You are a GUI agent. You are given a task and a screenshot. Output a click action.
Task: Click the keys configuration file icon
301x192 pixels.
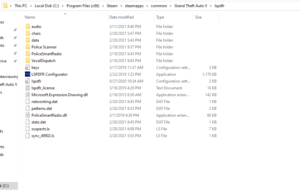click(28, 68)
